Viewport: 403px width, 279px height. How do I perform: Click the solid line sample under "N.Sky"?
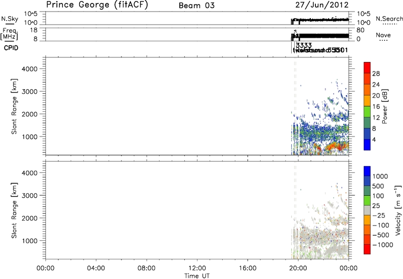10,24
